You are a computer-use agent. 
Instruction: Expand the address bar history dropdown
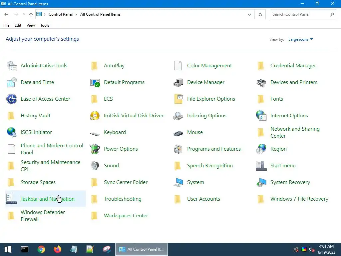(249, 15)
